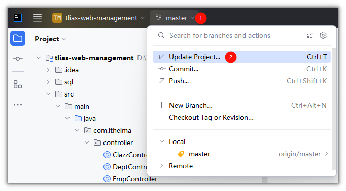Collapse the Local branches group
The width and height of the screenshot is (346, 191).
coord(162,141)
